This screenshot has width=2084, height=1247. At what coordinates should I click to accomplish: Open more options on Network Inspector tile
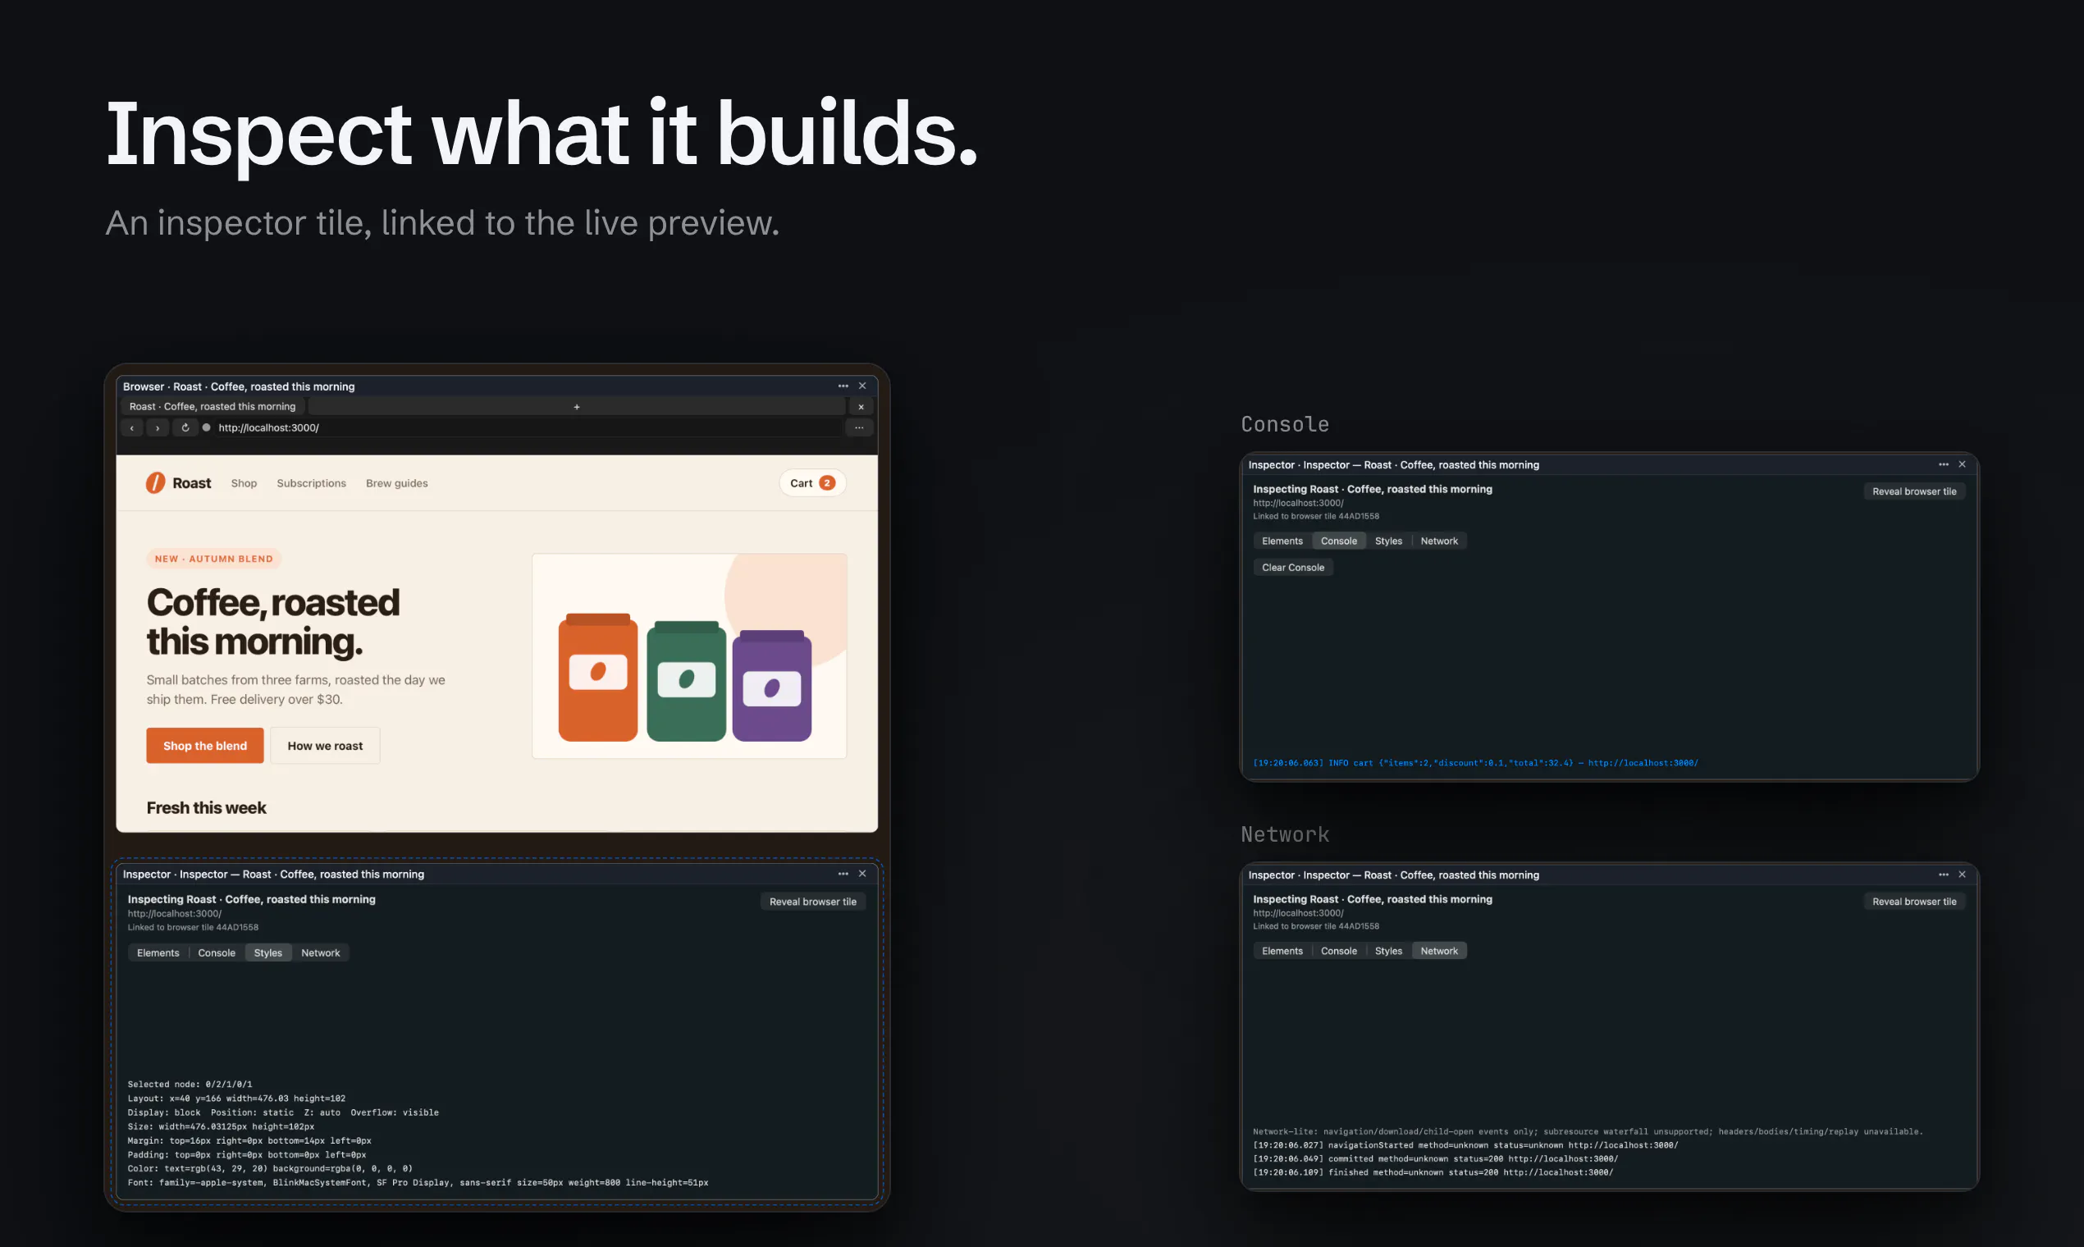(x=1944, y=874)
